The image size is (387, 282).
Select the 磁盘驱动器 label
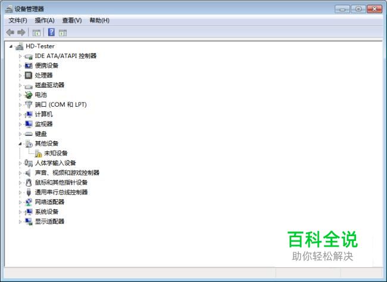(x=49, y=85)
